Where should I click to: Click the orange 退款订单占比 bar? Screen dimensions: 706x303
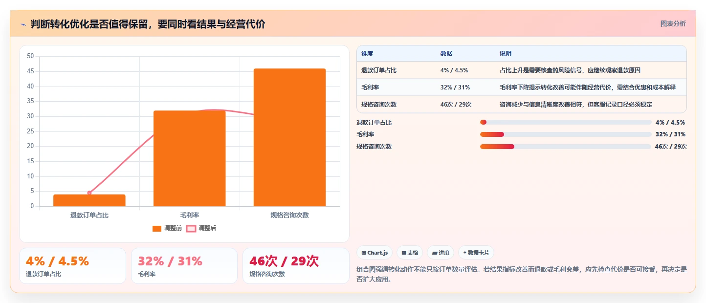pos(89,200)
